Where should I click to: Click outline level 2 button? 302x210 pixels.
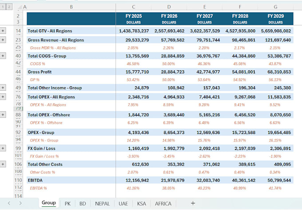[9, 7]
